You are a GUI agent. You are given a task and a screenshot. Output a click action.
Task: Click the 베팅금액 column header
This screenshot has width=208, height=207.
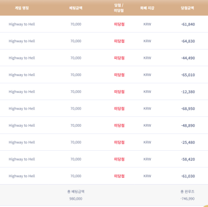pyautogui.click(x=76, y=8)
